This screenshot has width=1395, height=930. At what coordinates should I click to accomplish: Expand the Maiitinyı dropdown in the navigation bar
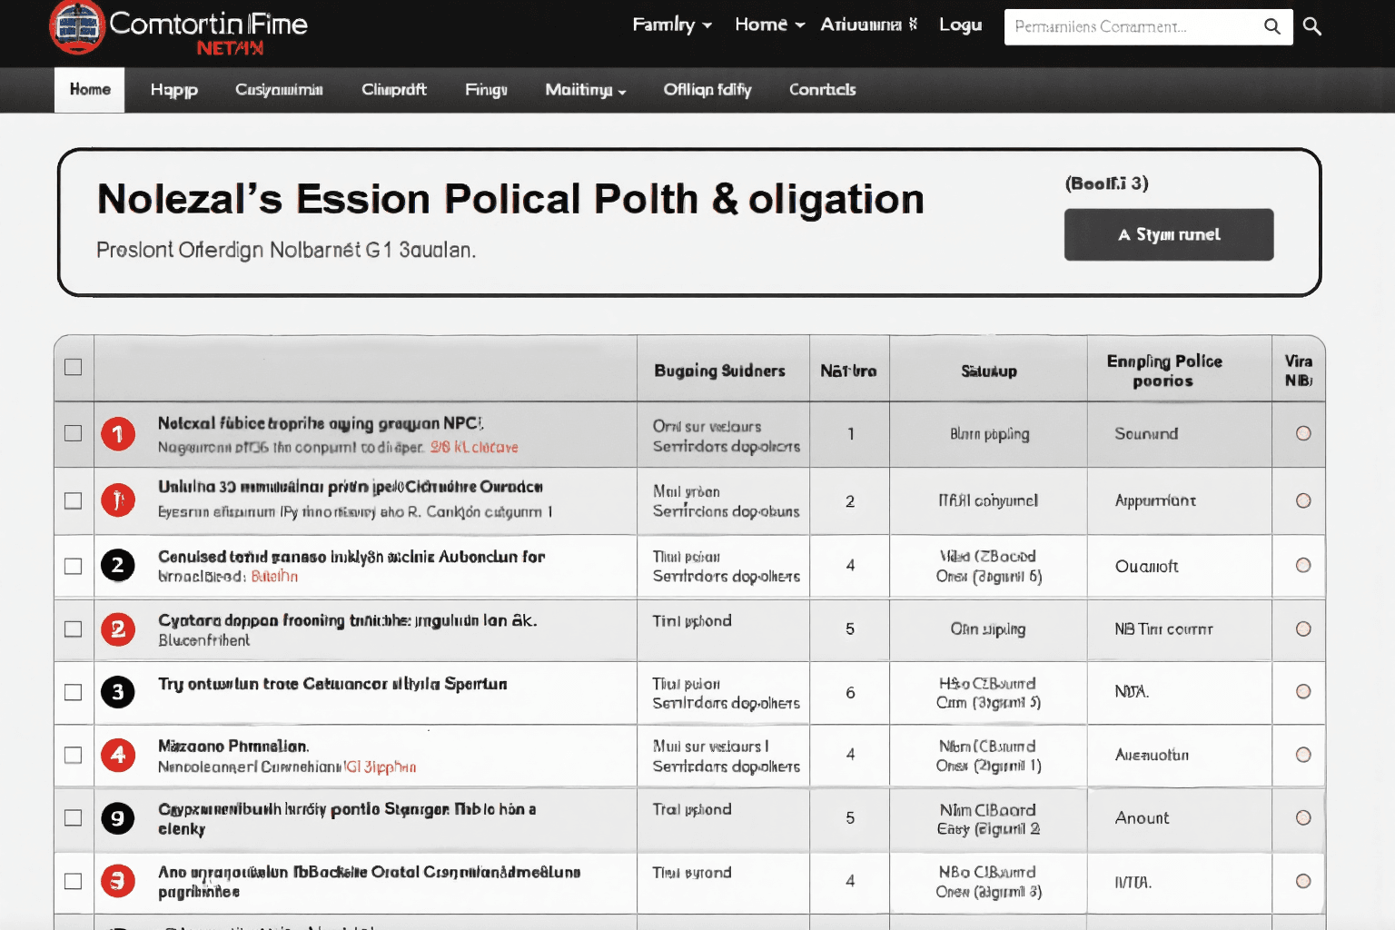point(585,90)
